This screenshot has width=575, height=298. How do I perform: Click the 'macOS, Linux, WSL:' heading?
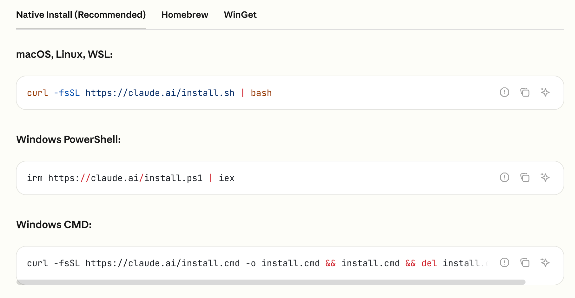click(64, 54)
